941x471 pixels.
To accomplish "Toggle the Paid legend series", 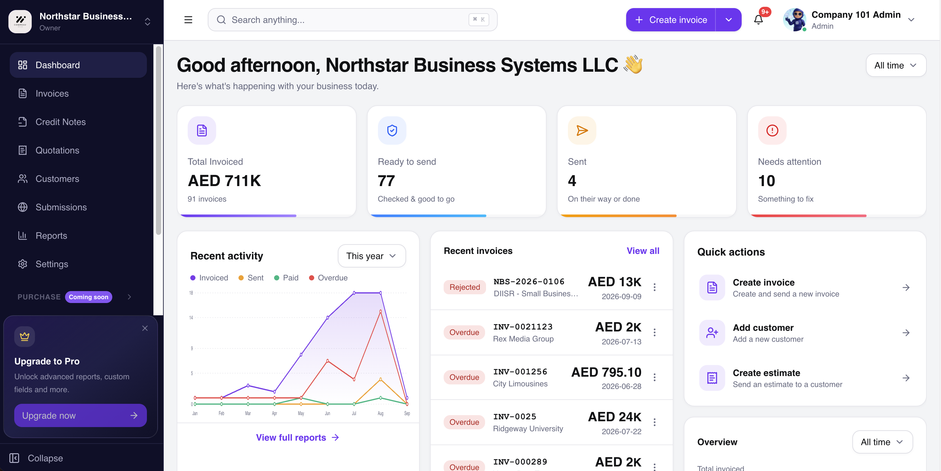I will click(286, 278).
